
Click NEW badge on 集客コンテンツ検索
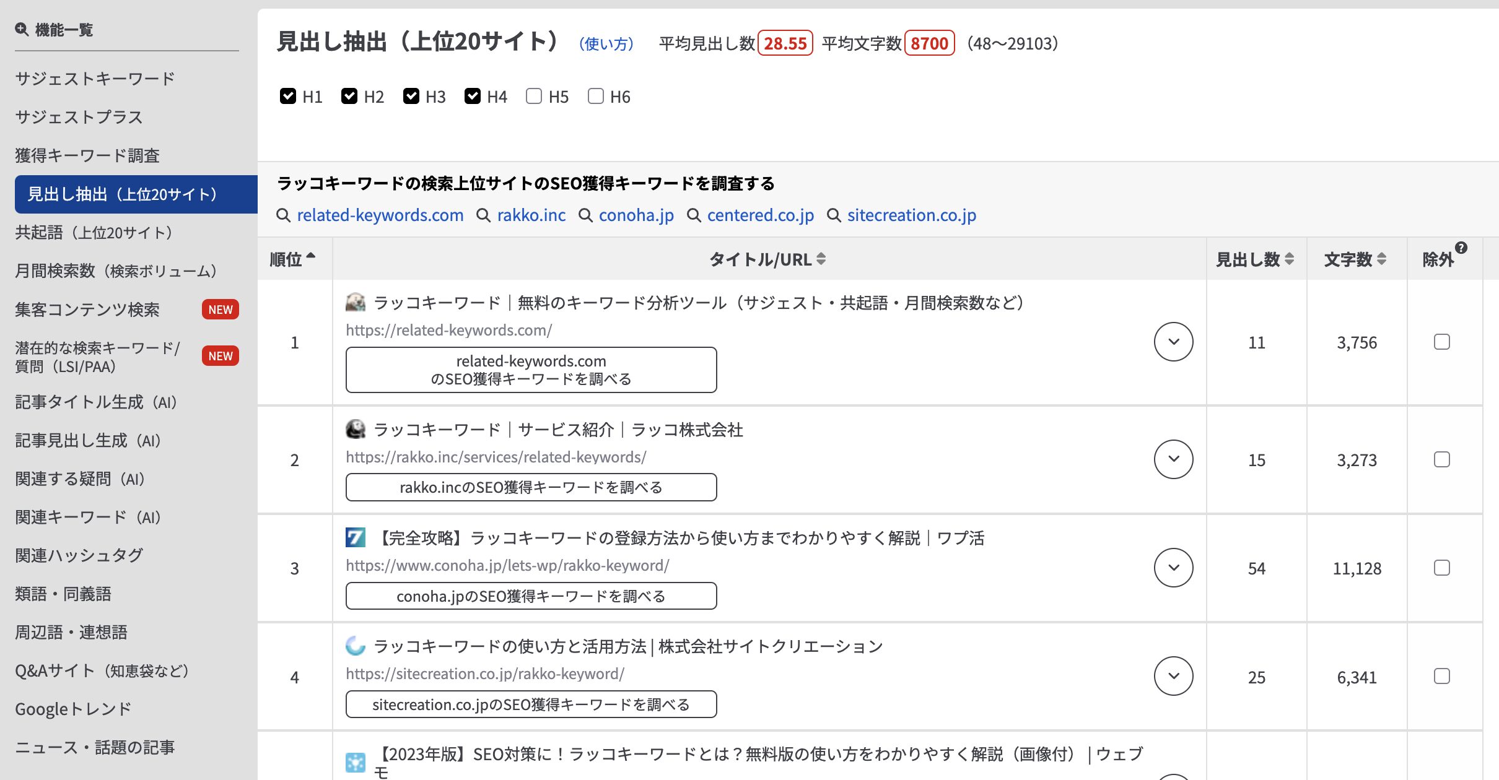coord(221,310)
